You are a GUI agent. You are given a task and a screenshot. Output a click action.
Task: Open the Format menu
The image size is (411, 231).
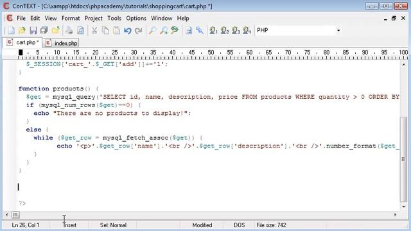[71, 19]
